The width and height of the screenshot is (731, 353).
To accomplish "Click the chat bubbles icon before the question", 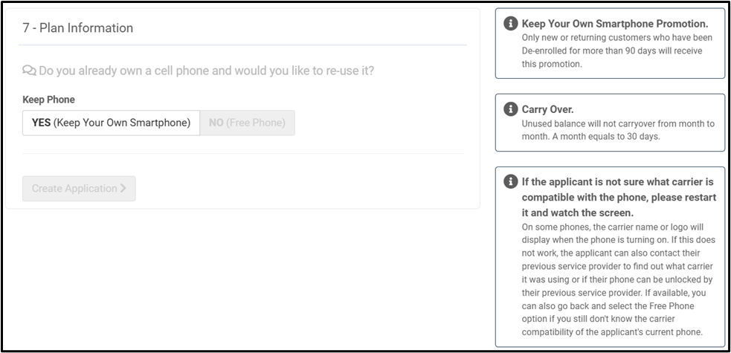I will tap(29, 71).
